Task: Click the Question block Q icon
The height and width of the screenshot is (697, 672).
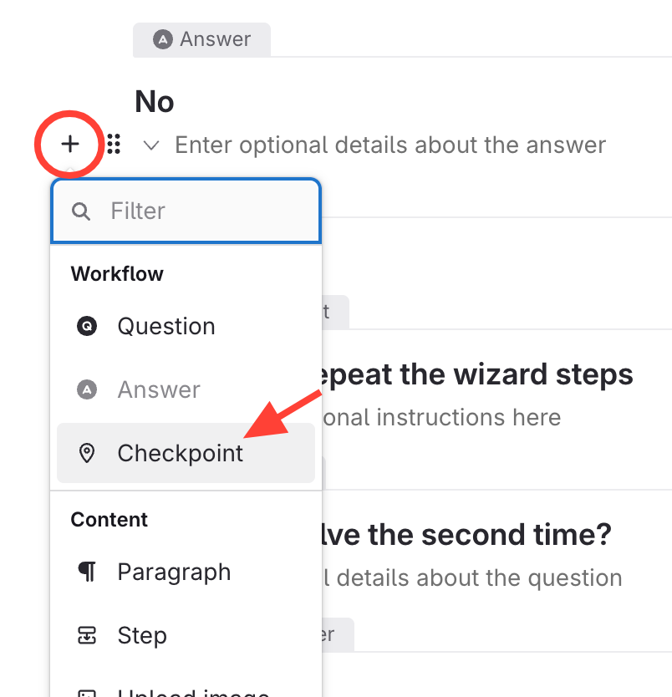Action: (x=86, y=326)
